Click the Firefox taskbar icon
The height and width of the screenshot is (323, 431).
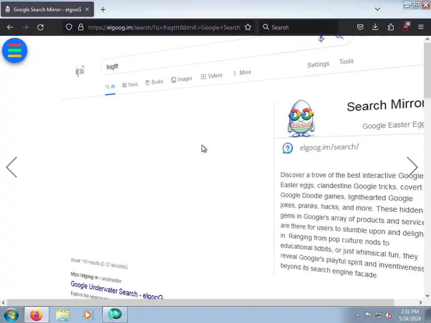coord(37,315)
